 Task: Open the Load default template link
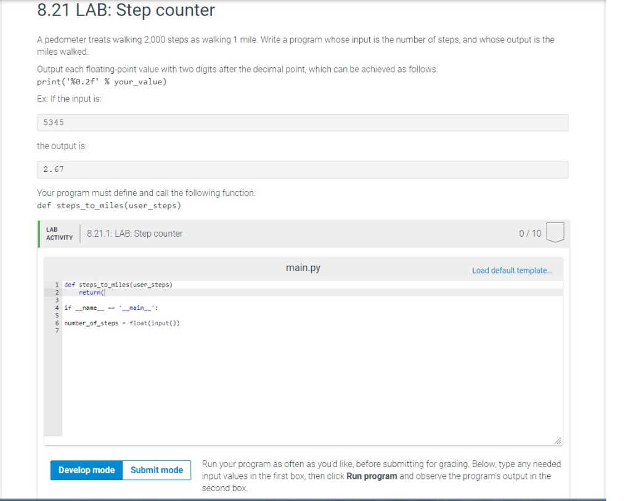click(x=512, y=271)
